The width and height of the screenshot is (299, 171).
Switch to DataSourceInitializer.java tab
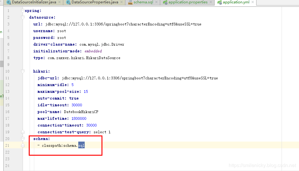[x=34, y=2]
